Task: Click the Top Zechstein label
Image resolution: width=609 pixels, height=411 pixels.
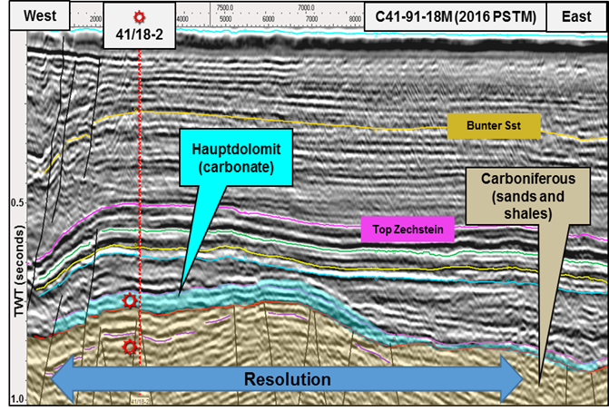Action: click(407, 230)
